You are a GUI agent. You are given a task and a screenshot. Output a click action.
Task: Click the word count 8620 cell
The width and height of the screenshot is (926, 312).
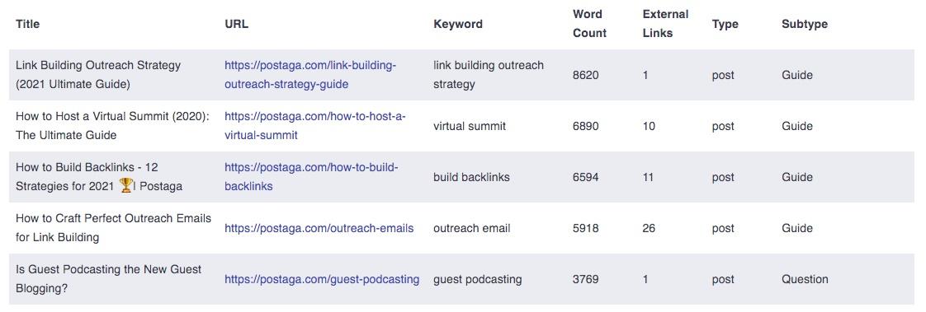(x=585, y=76)
